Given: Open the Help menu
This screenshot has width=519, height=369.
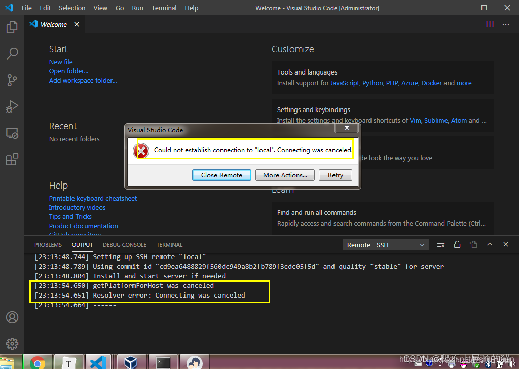Looking at the screenshot, I should (x=191, y=8).
